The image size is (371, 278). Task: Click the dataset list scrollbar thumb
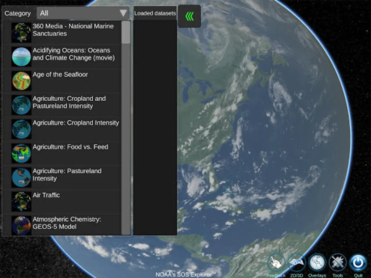[126, 32]
